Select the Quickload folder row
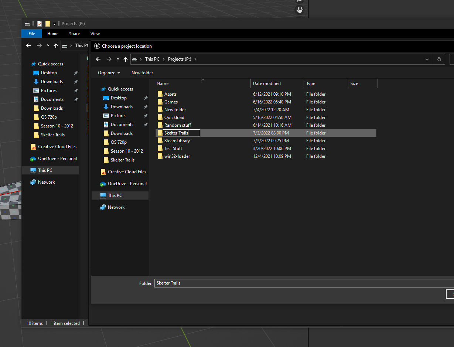 (x=266, y=118)
